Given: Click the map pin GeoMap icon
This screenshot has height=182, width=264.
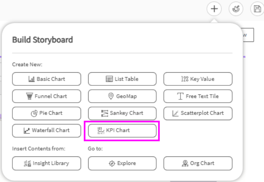Looking at the screenshot, I should [111, 96].
